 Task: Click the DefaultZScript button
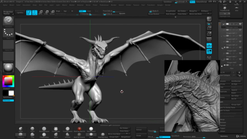coord(201,2)
